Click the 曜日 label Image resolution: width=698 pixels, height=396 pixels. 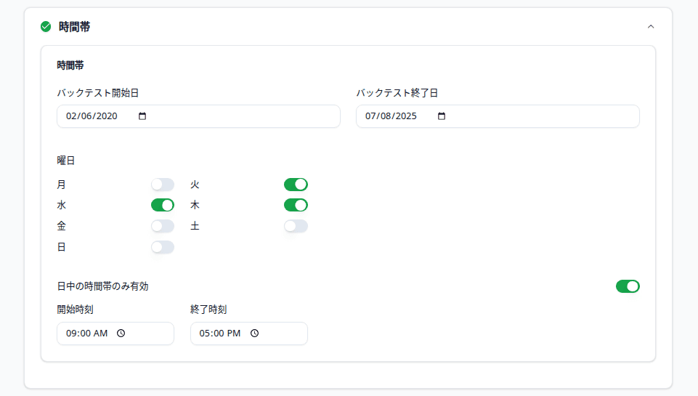click(66, 161)
